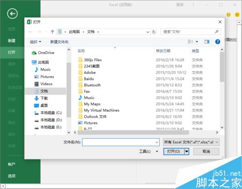Click 帐户 in Excel backstage menu
The width and height of the screenshot is (242, 189).
pyautogui.click(x=12, y=164)
